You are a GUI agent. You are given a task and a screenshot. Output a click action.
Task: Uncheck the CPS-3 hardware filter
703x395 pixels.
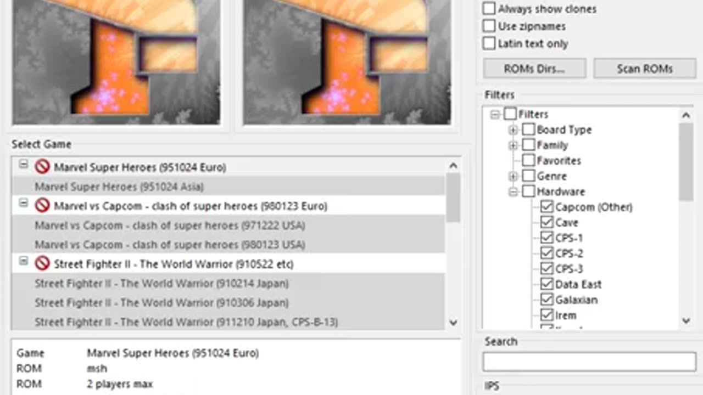546,269
